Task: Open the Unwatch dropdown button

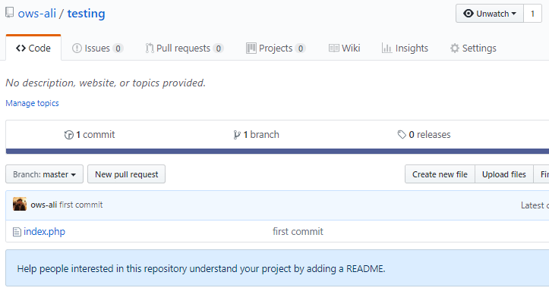Action: (x=490, y=14)
